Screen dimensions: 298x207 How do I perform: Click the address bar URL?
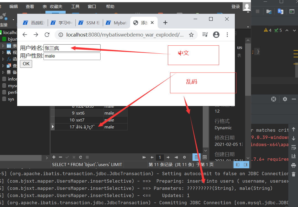(125, 35)
